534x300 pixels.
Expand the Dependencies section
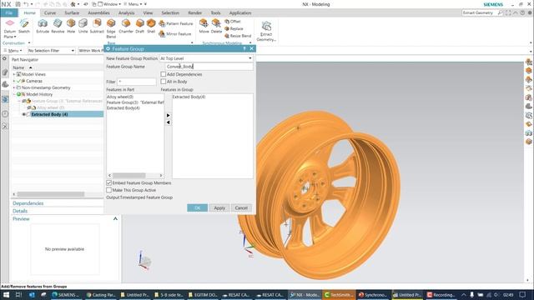(x=28, y=203)
